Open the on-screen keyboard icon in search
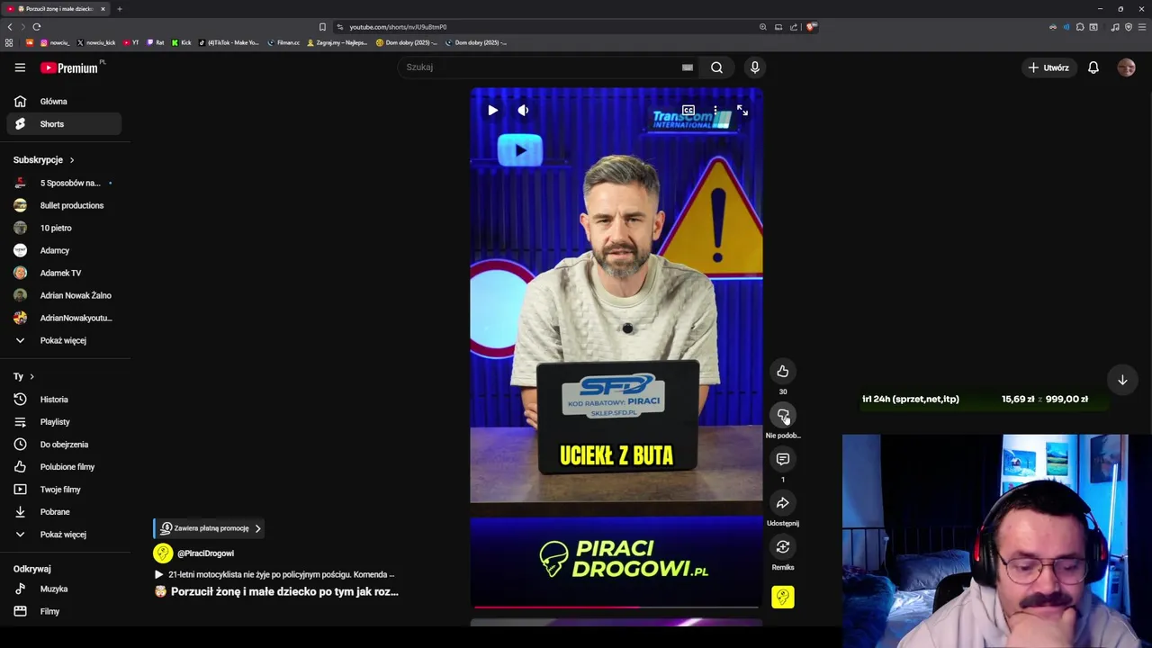The height and width of the screenshot is (648, 1152). point(688,67)
